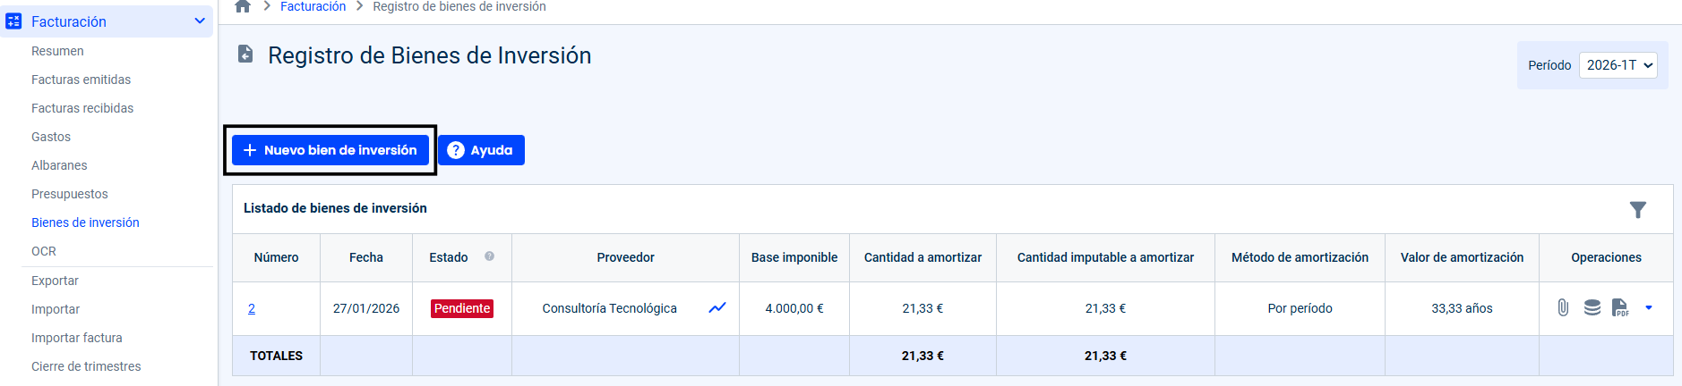Open Facturas emitidas in the sidebar
Screen dimensions: 1682x386
click(x=81, y=80)
